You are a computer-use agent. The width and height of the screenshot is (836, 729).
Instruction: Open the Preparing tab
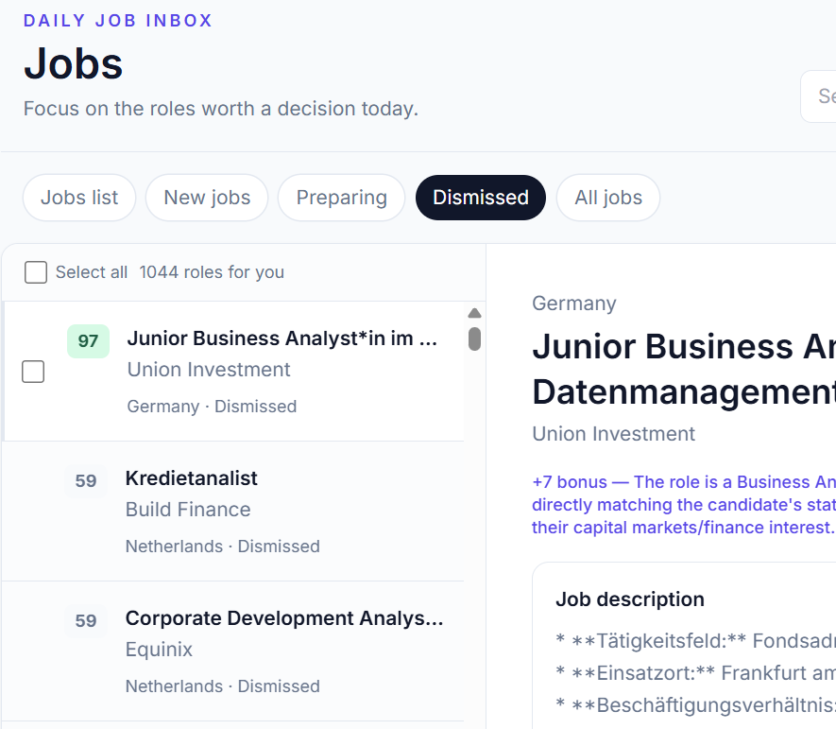pos(342,198)
